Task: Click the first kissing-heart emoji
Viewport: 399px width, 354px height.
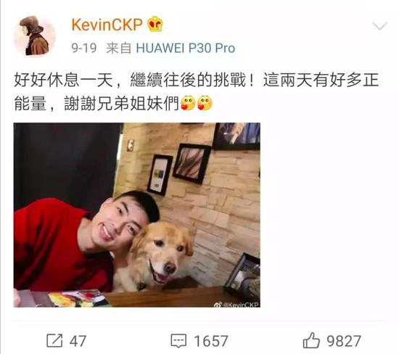Action: pos(188,103)
